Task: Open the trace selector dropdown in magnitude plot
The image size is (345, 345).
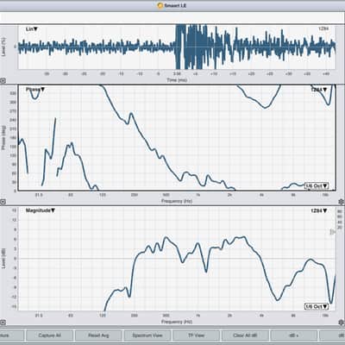Action: [x=319, y=210]
